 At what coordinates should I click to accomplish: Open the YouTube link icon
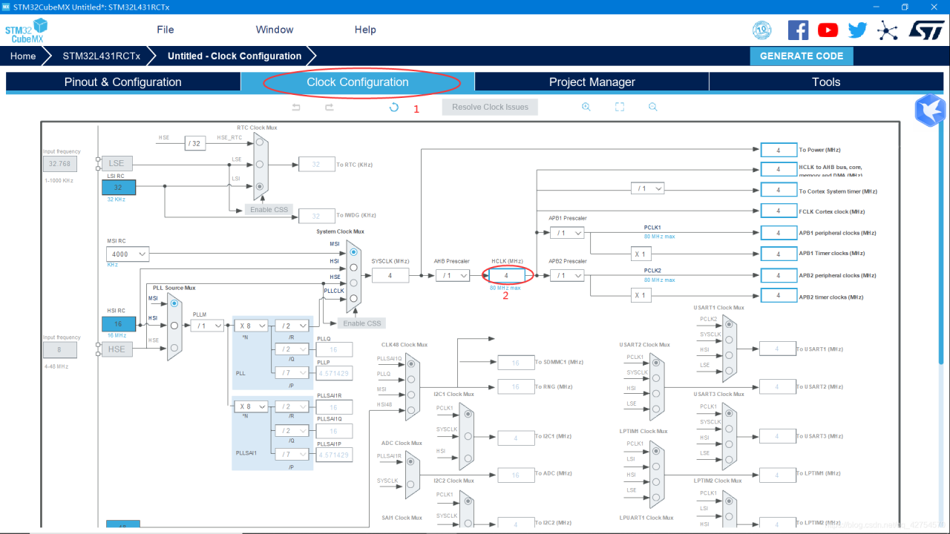[x=828, y=30]
